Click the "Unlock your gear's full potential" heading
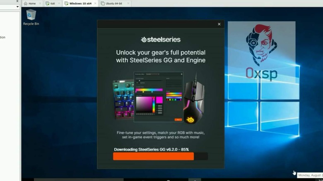The image size is (323, 181). click(161, 56)
